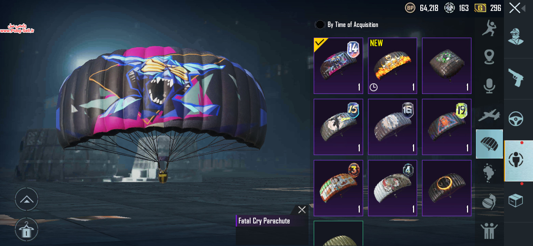
Task: Click the BP currency balance icon
Action: tap(410, 8)
